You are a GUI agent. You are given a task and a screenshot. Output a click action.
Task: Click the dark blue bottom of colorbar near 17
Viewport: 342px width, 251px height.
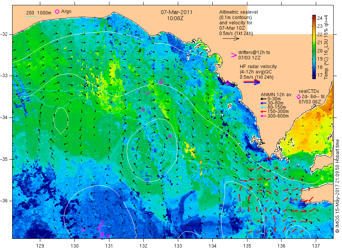[314, 76]
